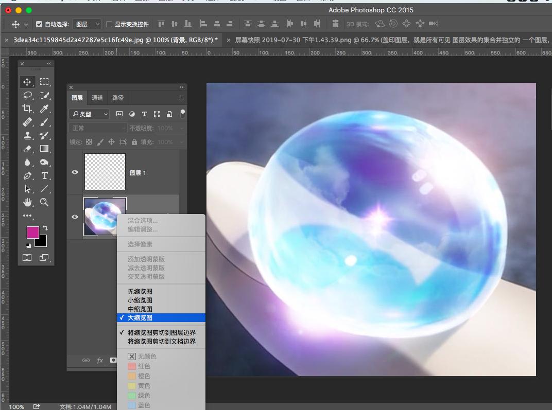This screenshot has height=410, width=552.
Task: Choose 将缩览图剪切到文档边界 menu option
Action: point(162,342)
